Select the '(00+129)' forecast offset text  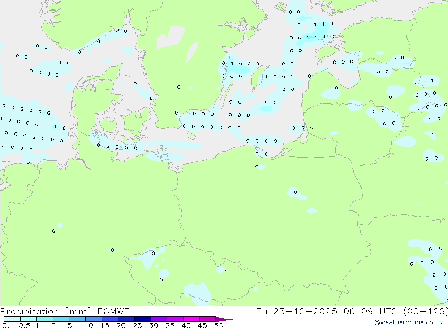tap(426, 311)
